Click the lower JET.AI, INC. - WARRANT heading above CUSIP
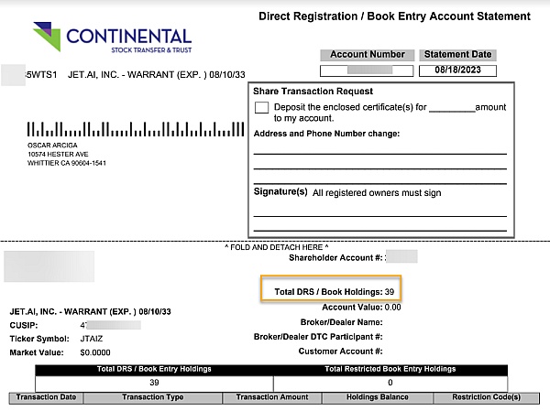Viewport: 550px width, 411px height. (90, 312)
